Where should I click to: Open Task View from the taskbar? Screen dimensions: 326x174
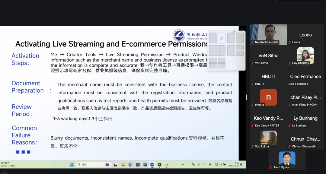coord(116,165)
